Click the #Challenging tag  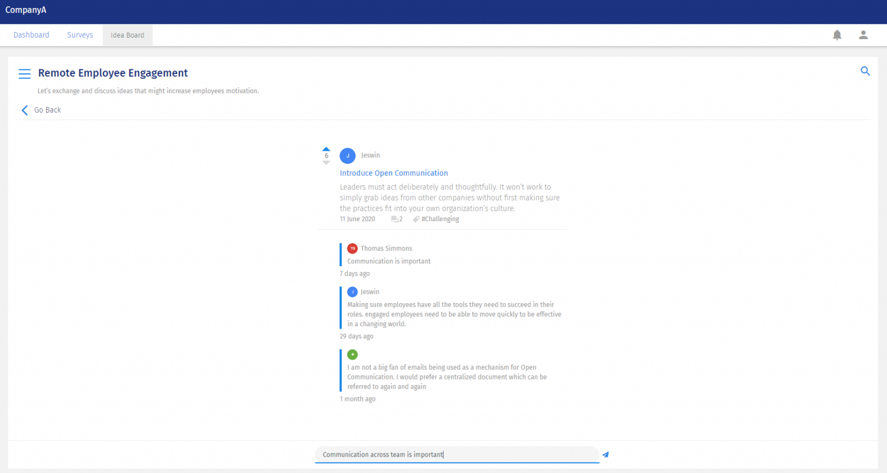coord(441,219)
